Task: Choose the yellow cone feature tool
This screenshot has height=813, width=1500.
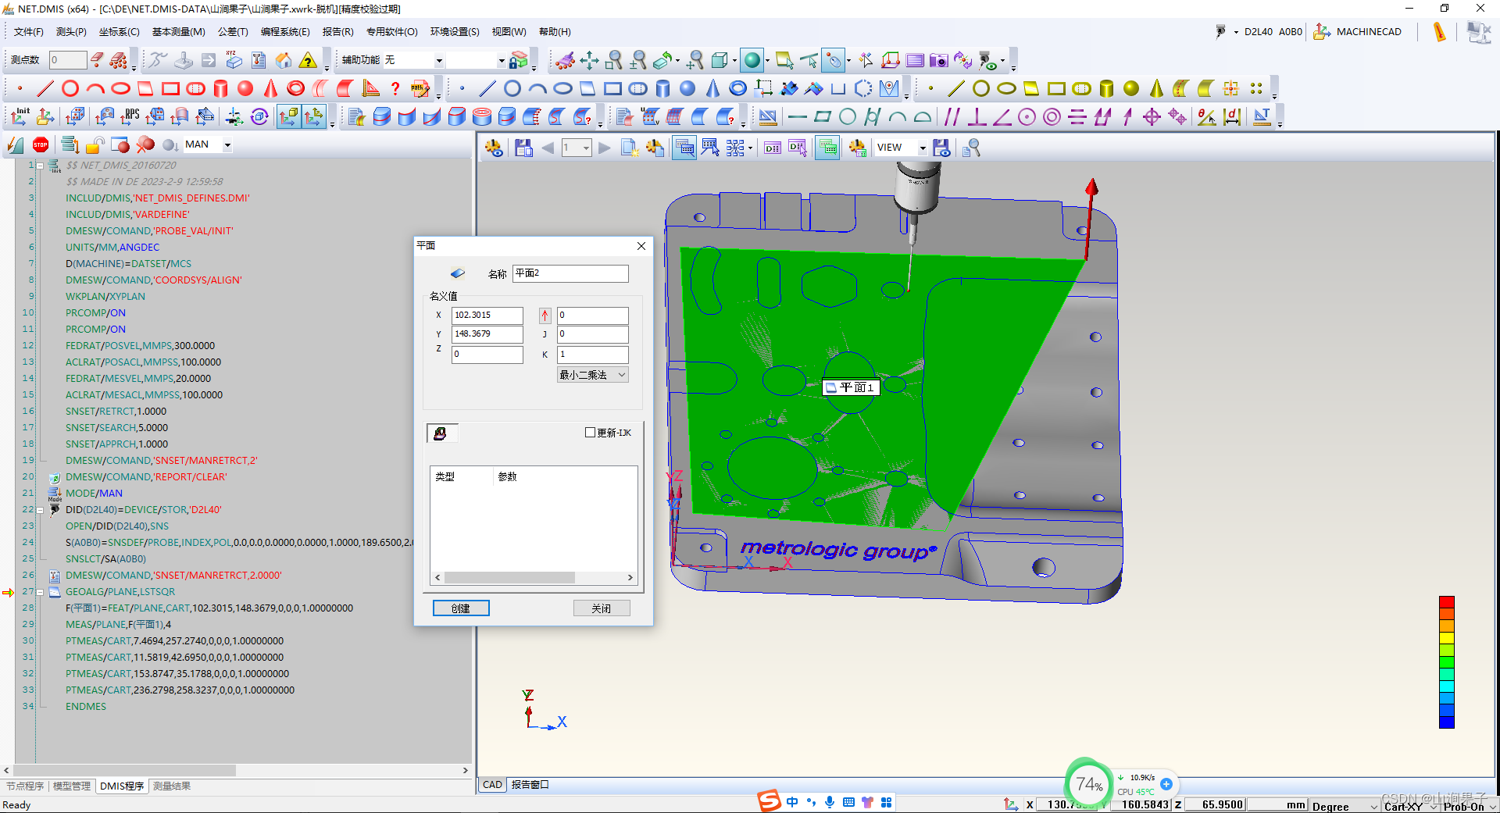Action: (1155, 88)
